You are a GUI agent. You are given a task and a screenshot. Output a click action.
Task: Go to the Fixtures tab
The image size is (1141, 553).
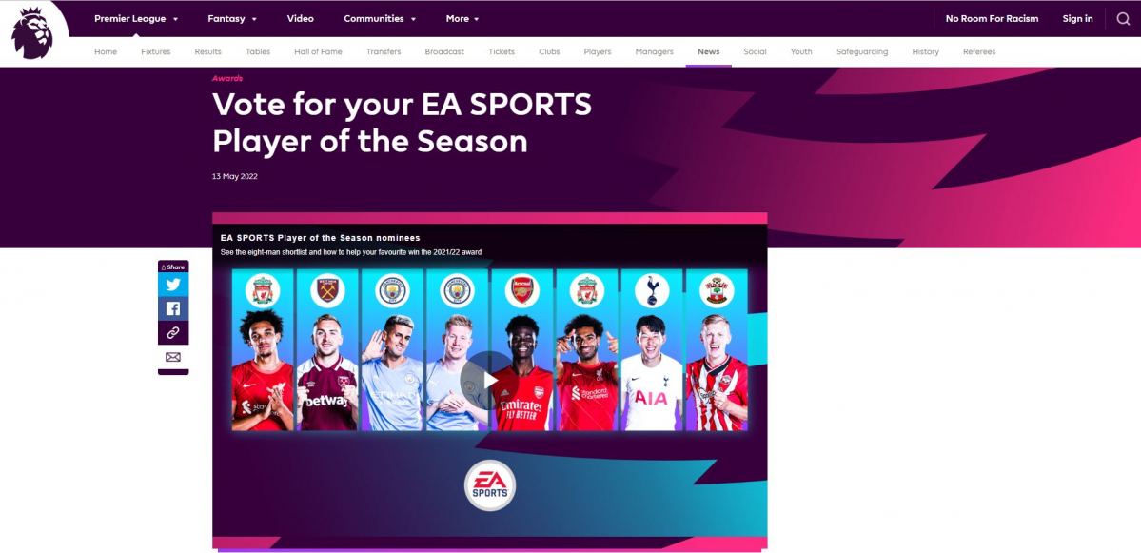coord(156,51)
